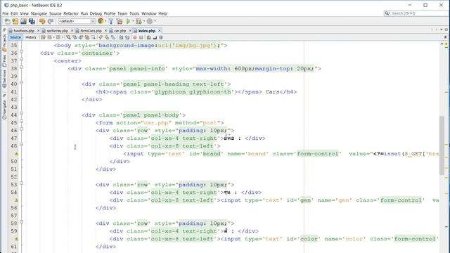
Task: Click the Chrome browser selection icon
Action: click(101, 21)
